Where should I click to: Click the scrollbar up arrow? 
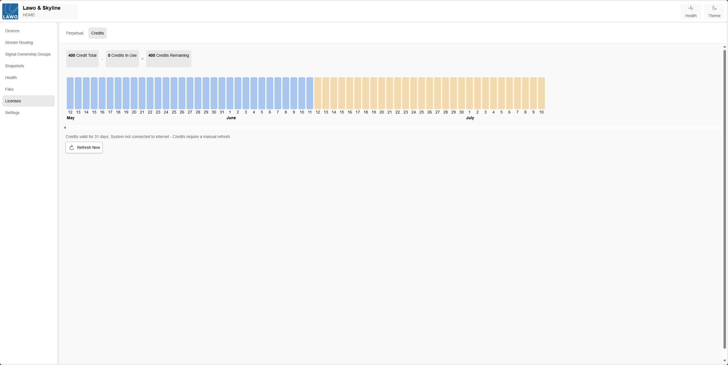(x=725, y=47)
